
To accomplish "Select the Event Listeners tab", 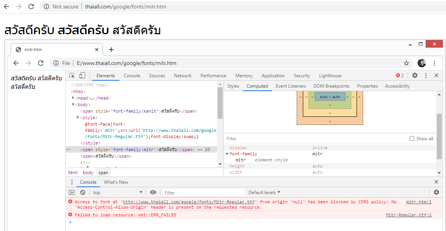I will (291, 86).
